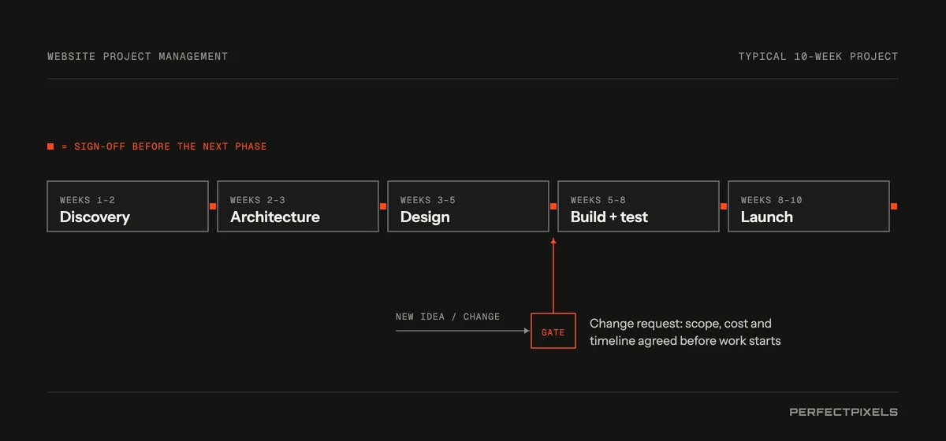This screenshot has width=946, height=441.
Task: Click the "WEEKS 3-5" label
Action: coord(428,200)
